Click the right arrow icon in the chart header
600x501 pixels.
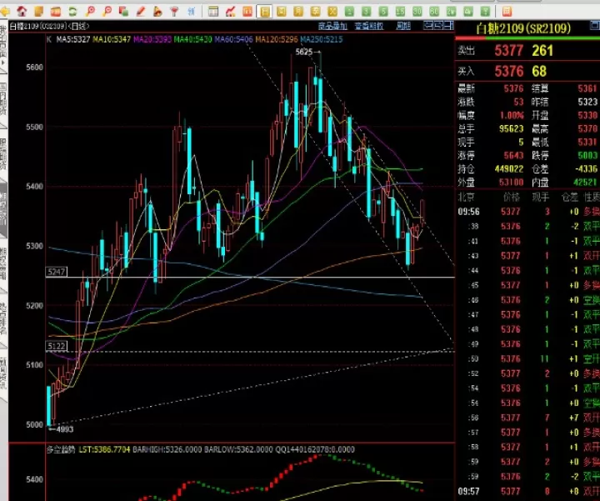[x=438, y=26]
